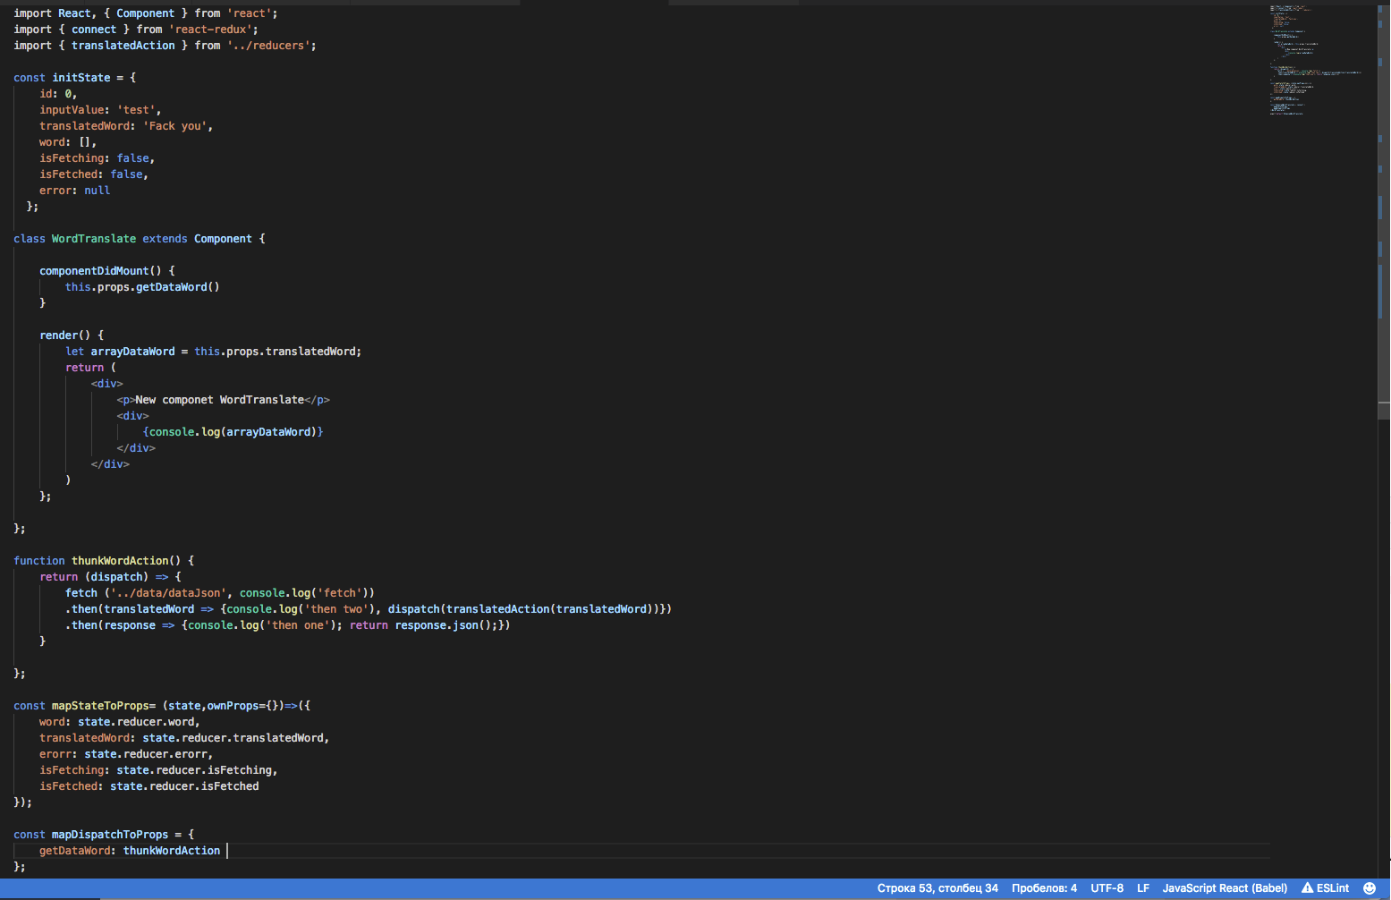Click the 'word: []' property line
This screenshot has height=900, width=1391.
[67, 142]
